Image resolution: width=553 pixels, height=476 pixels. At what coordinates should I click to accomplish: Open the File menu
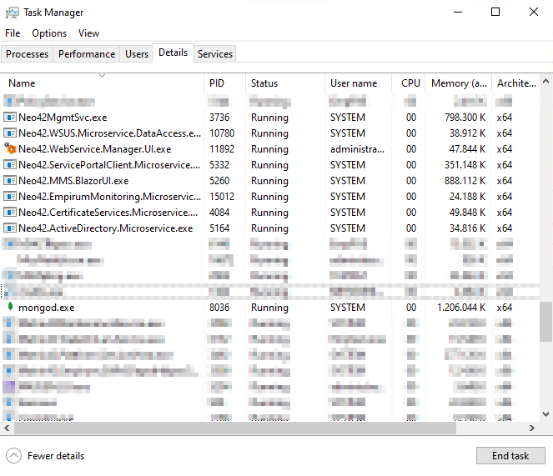pos(13,33)
